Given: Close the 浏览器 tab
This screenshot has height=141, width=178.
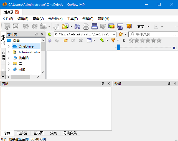Looking at the screenshot, I should coord(17,12).
